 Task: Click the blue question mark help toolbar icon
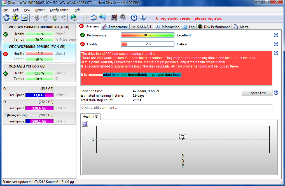tap(134, 18)
